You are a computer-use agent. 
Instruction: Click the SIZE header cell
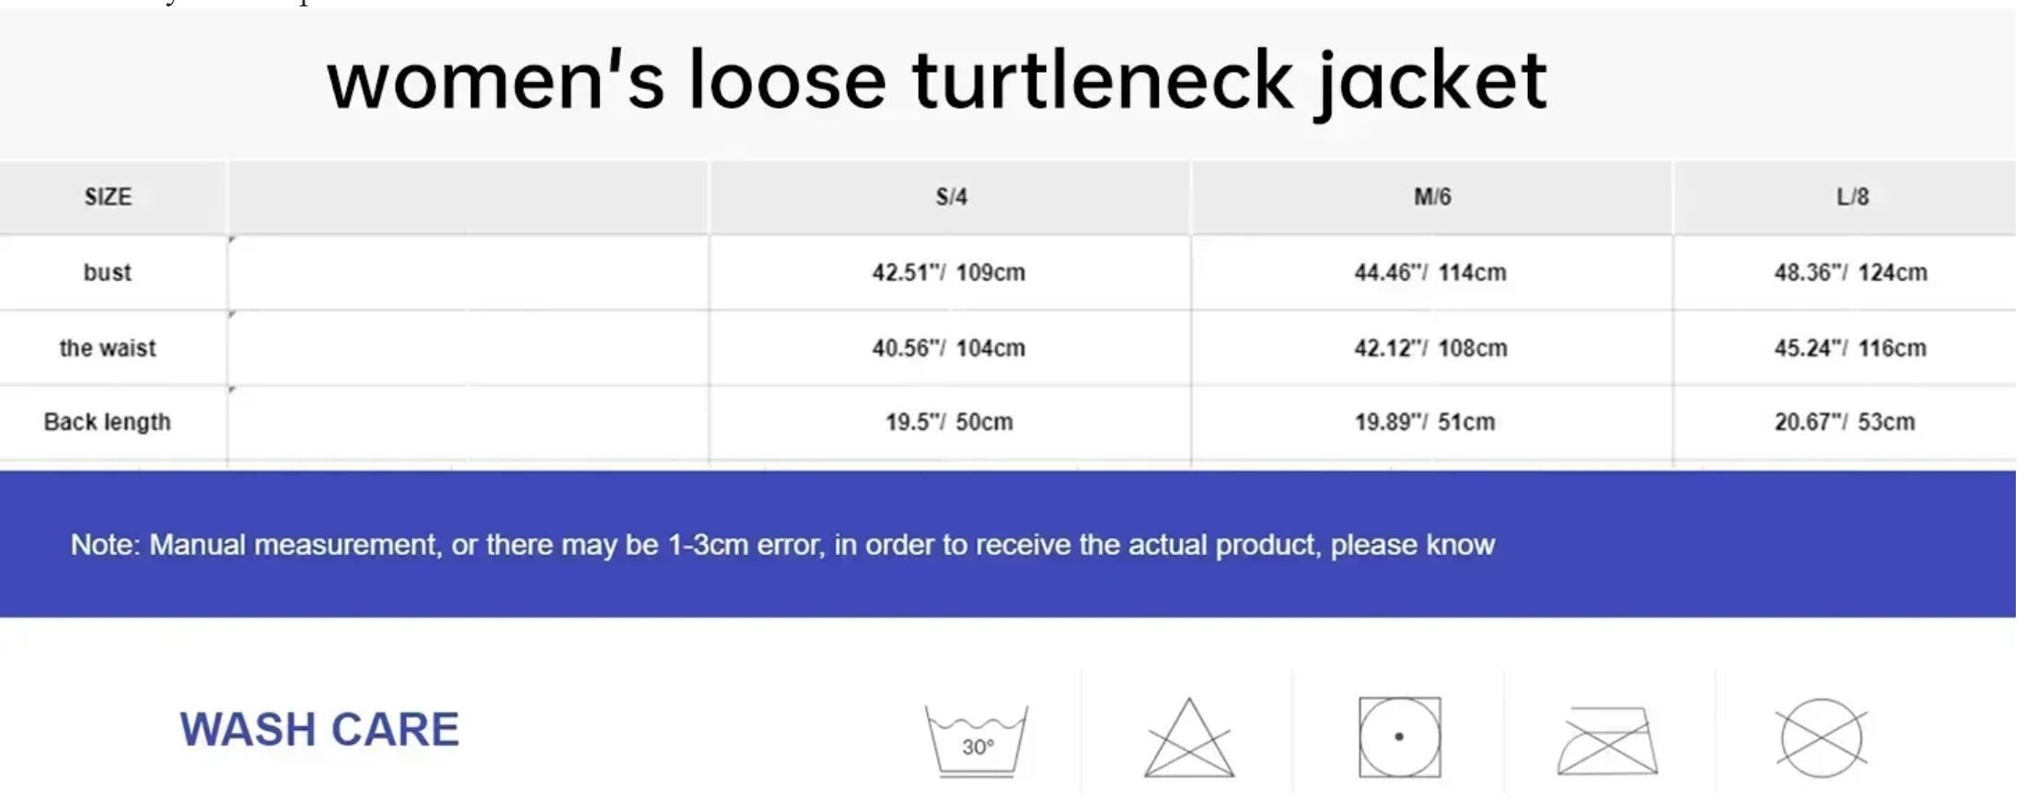tap(108, 197)
